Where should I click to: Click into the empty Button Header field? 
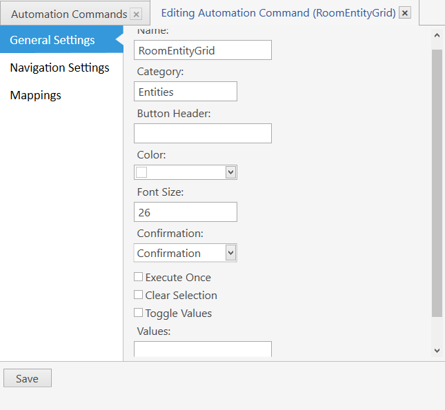pos(203,133)
